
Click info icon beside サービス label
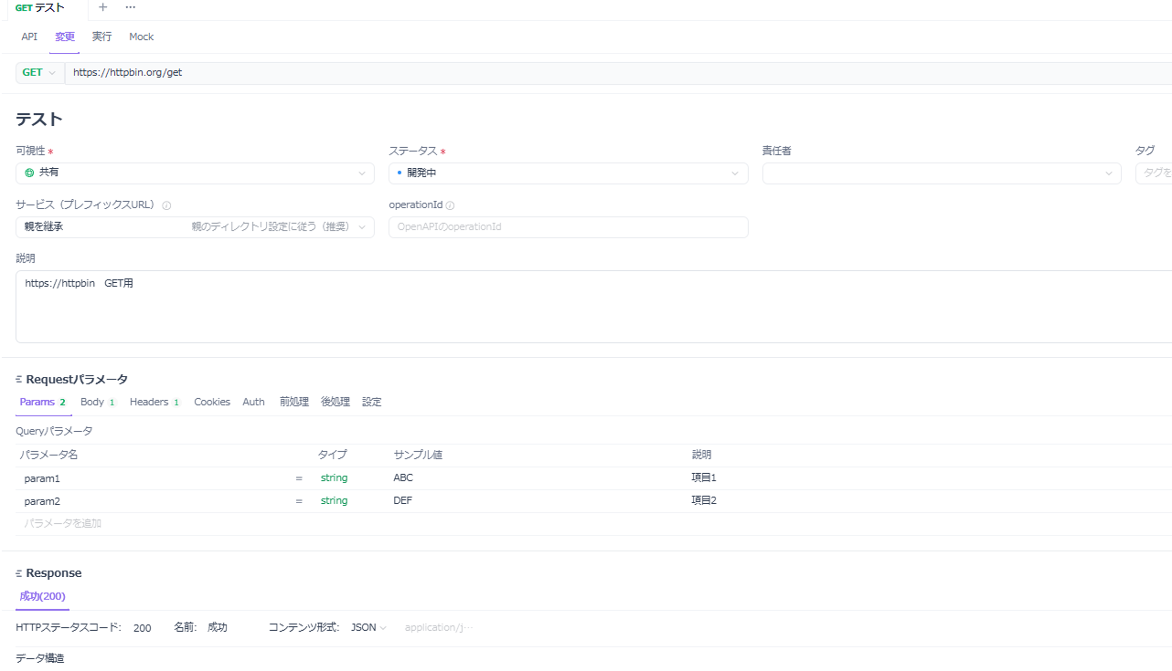click(x=167, y=206)
